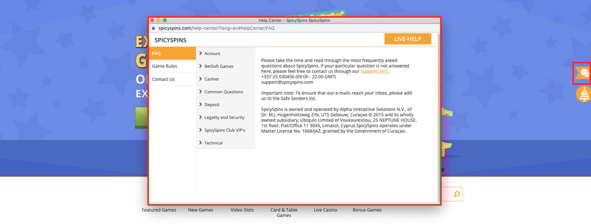Open New Games category
This screenshot has width=591, height=224.
point(201,210)
